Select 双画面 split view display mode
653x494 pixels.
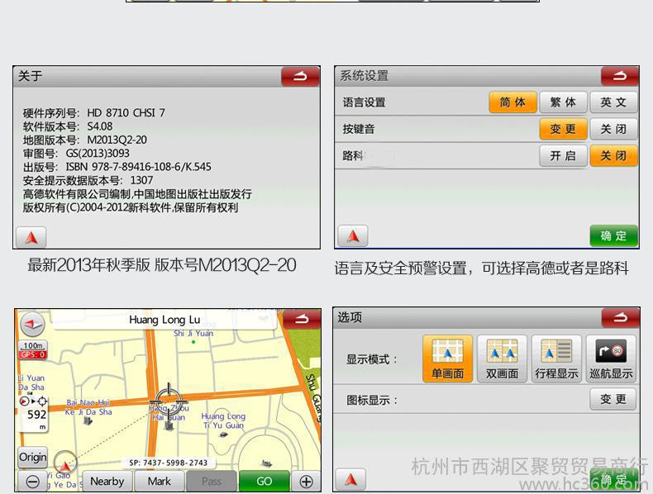(x=502, y=359)
